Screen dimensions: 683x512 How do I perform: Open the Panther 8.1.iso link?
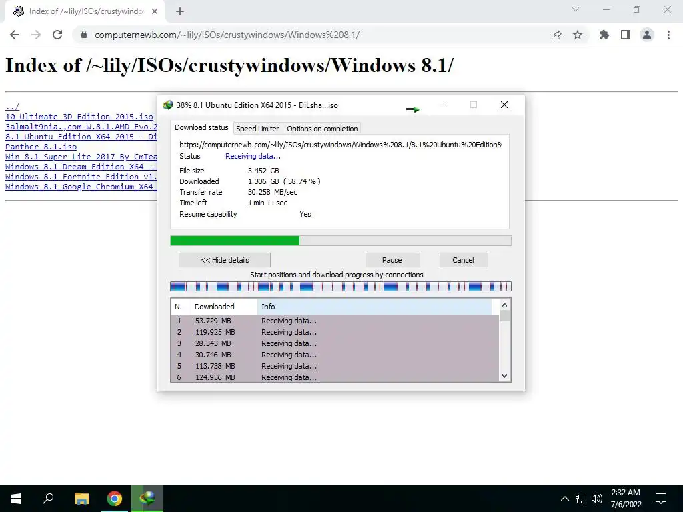pos(41,147)
